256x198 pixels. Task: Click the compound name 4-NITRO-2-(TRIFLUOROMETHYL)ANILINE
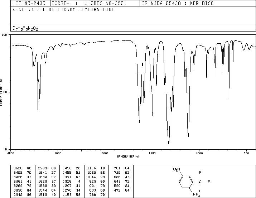tap(63, 9)
